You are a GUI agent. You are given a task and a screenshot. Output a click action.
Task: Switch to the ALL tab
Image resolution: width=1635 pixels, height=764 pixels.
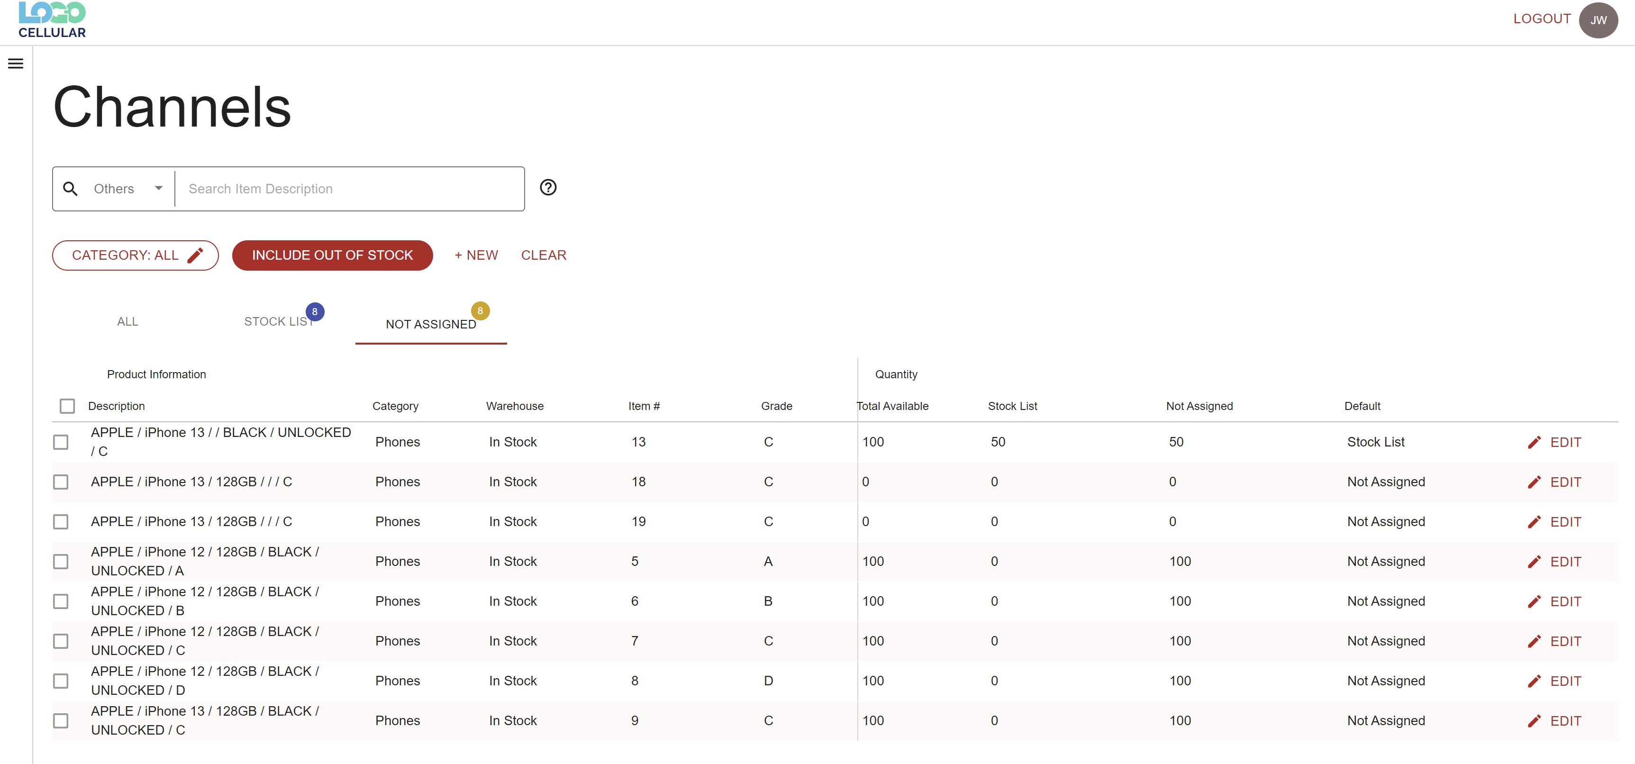(x=127, y=322)
